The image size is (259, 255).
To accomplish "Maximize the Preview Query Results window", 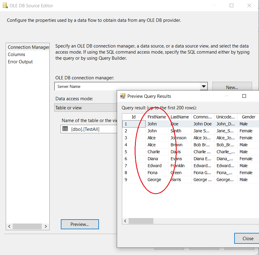I will pyautogui.click(x=244, y=96).
